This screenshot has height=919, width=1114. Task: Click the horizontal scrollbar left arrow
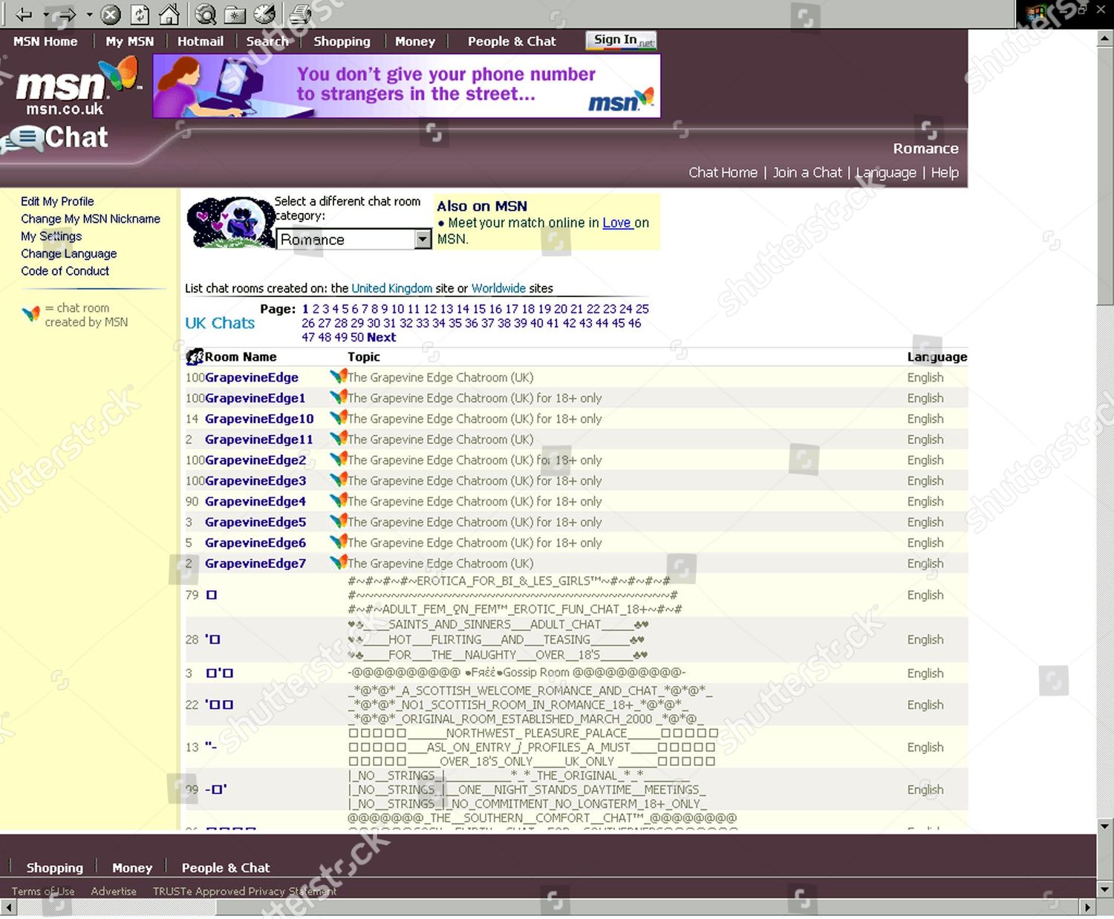(8, 907)
